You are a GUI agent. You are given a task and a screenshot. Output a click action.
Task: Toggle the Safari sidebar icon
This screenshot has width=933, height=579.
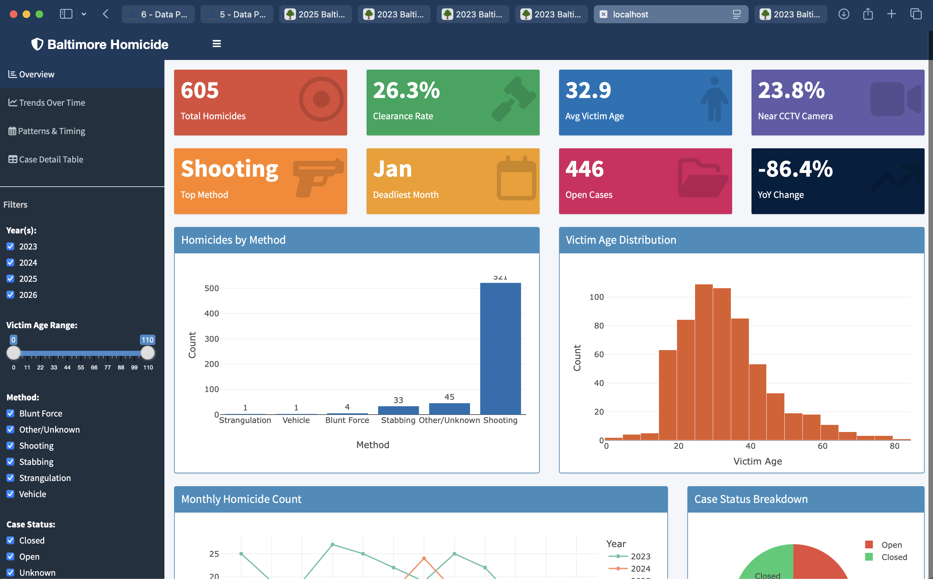66,14
